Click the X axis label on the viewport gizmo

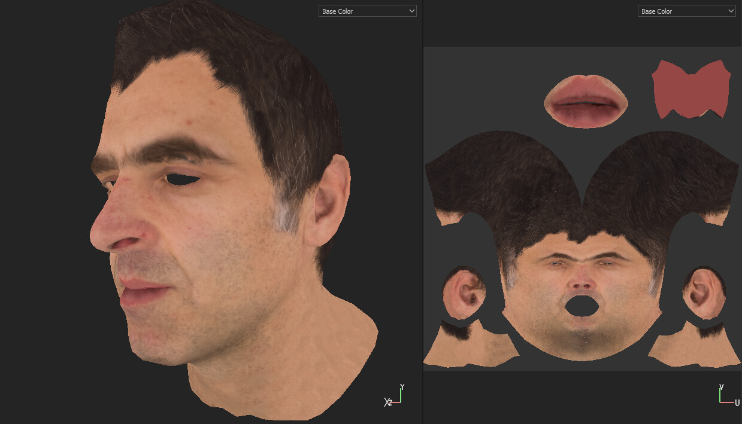coord(386,402)
